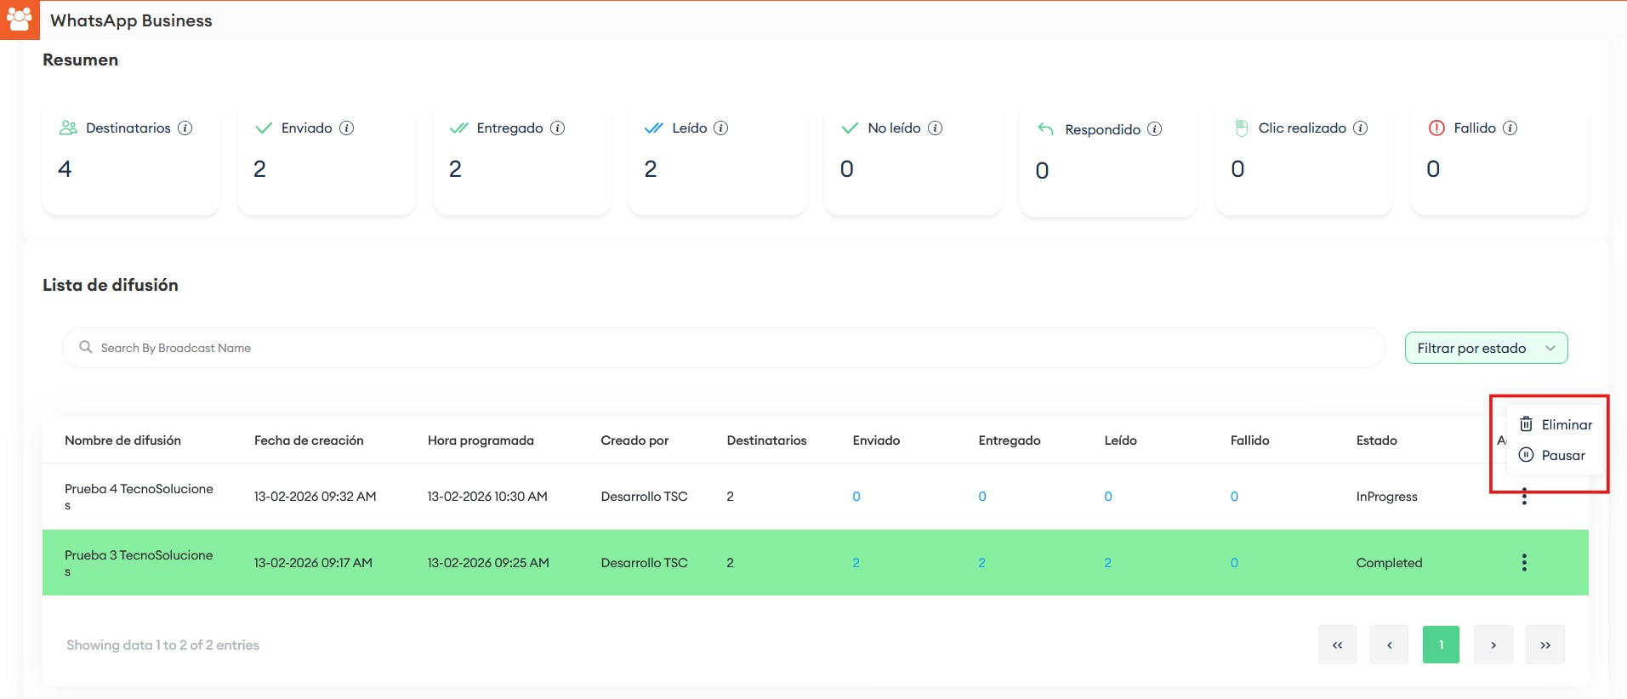The height and width of the screenshot is (699, 1627).
Task: Jump to the last page
Action: 1545,645
